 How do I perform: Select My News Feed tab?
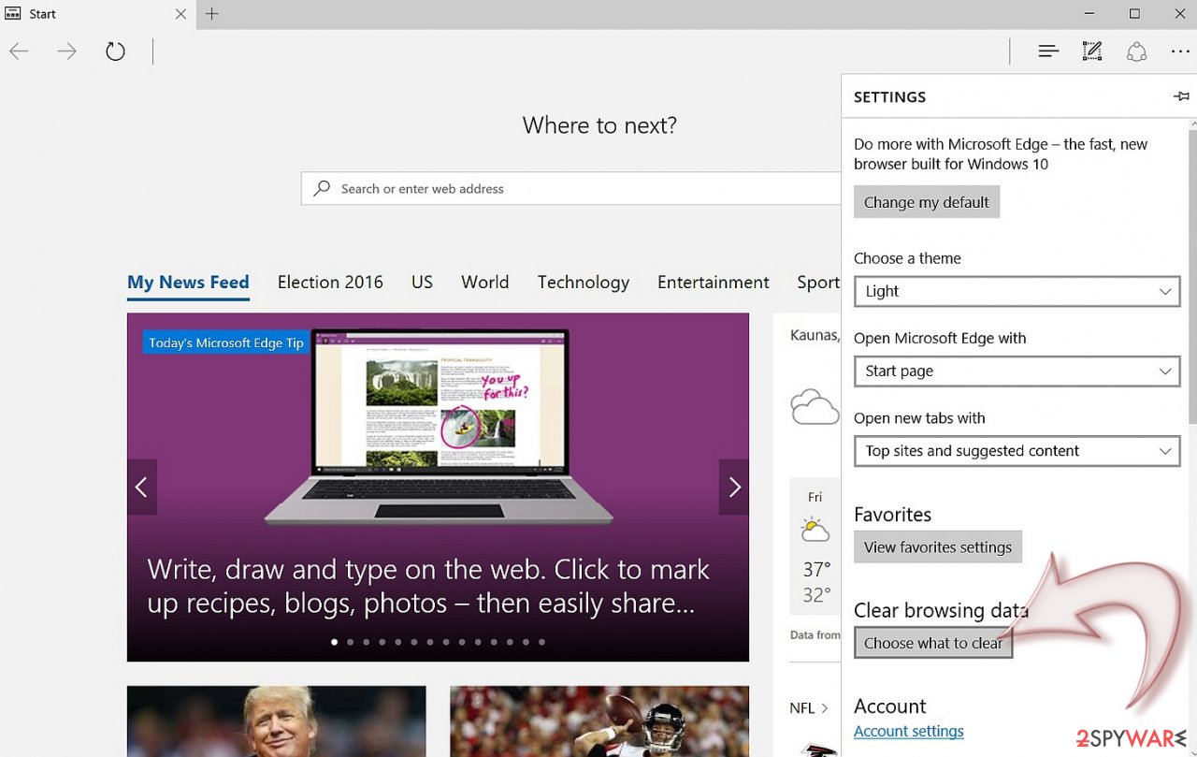pyautogui.click(x=188, y=283)
